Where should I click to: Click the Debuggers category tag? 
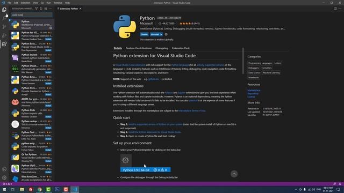[253, 68]
